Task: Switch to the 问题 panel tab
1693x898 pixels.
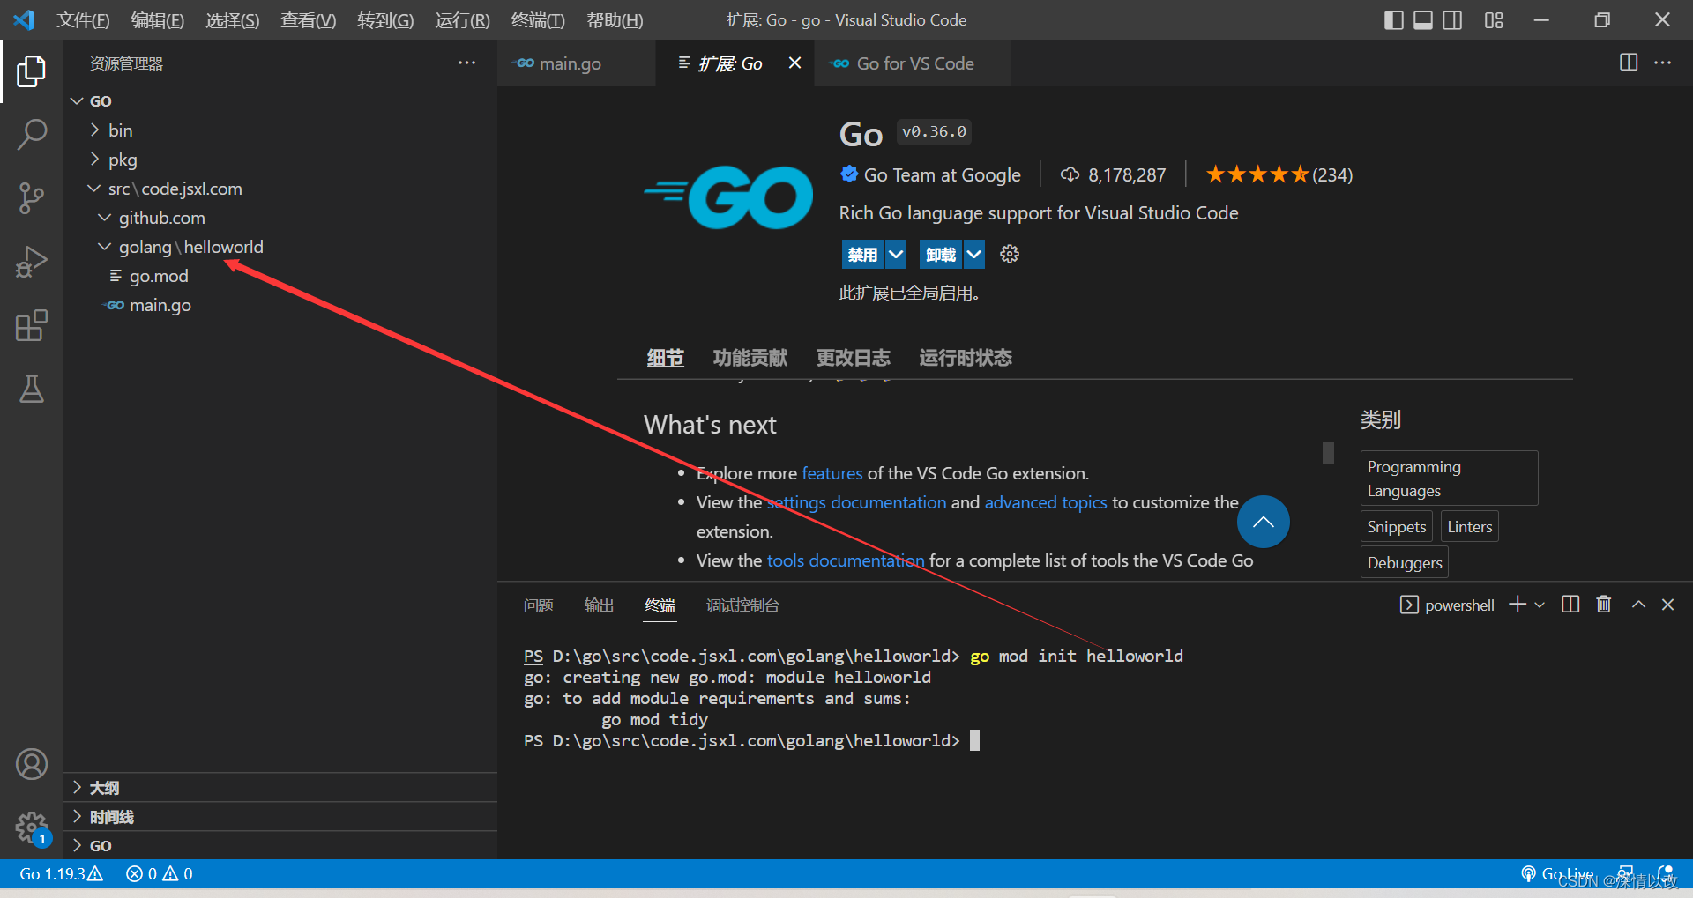Action: click(x=538, y=605)
